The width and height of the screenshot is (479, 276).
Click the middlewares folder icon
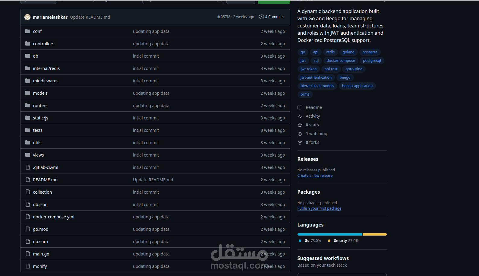28,81
